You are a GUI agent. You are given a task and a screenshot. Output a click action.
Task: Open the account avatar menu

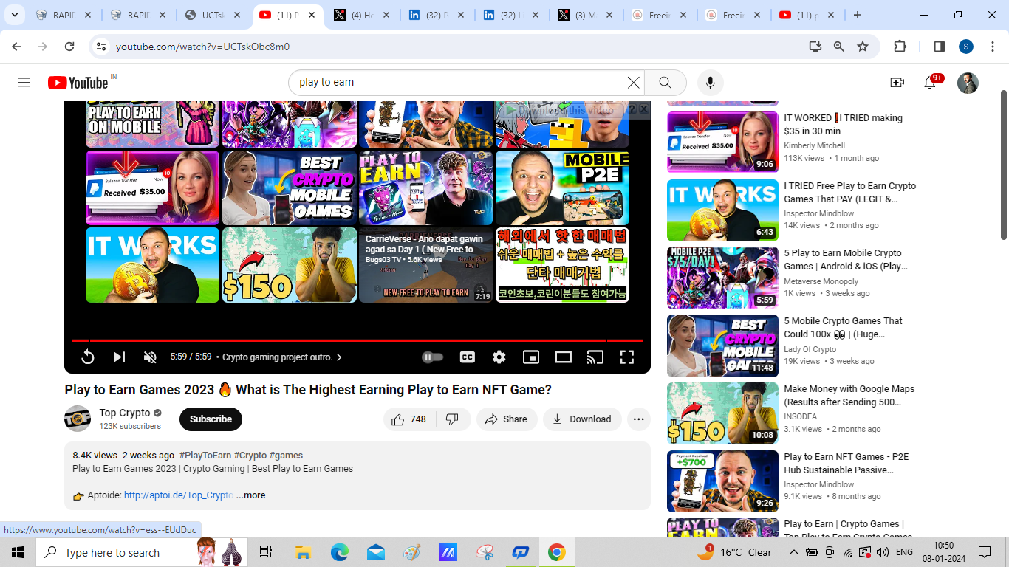(x=968, y=82)
